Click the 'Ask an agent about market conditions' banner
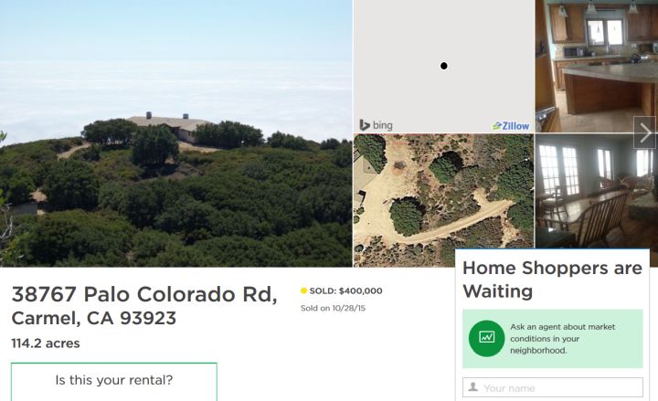 point(553,339)
